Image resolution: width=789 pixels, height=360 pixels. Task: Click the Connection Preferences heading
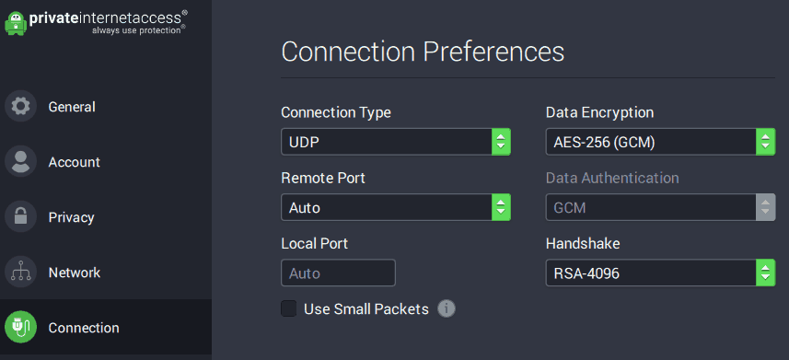click(423, 52)
